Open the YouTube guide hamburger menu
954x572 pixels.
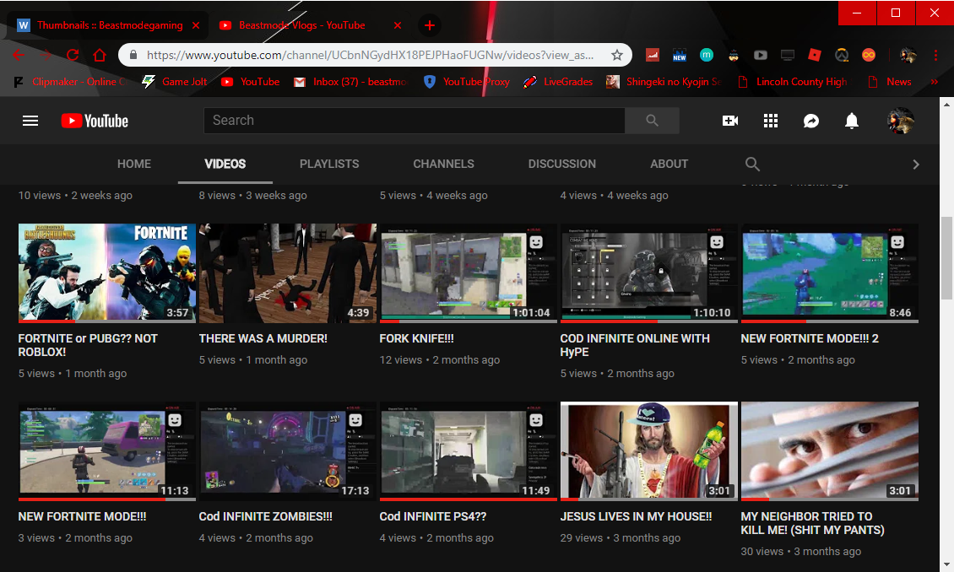(x=30, y=121)
